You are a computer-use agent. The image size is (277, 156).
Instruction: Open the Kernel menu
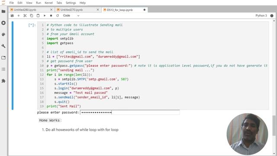49,3
